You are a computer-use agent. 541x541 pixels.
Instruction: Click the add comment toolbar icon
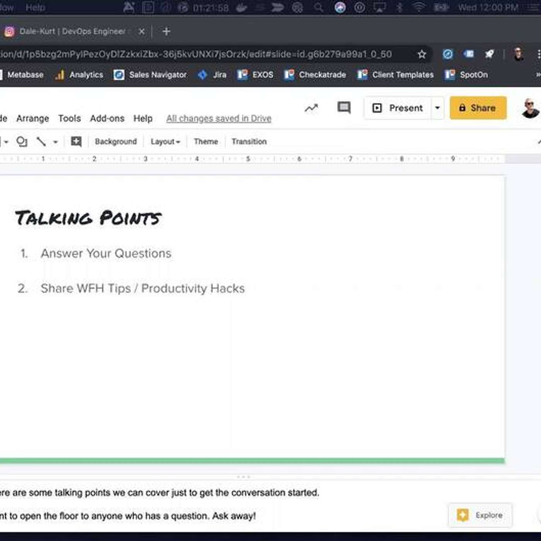click(76, 142)
